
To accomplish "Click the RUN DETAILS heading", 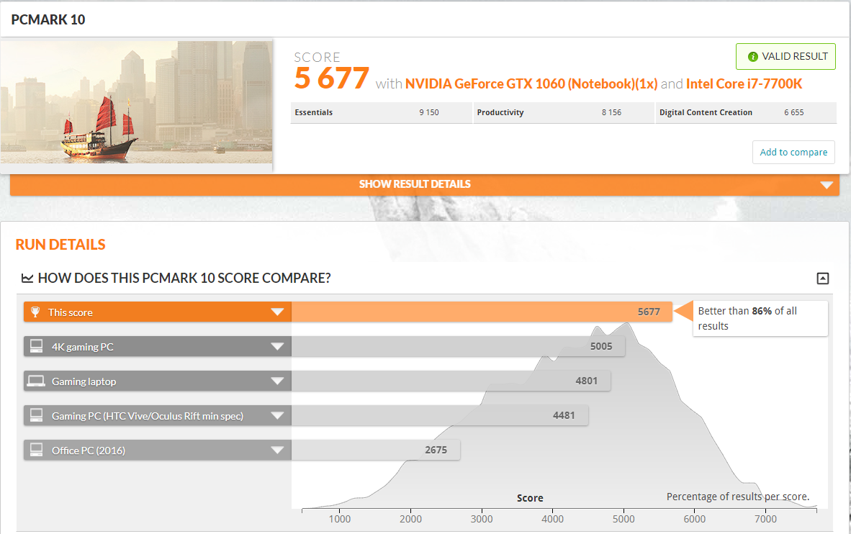I will click(60, 245).
